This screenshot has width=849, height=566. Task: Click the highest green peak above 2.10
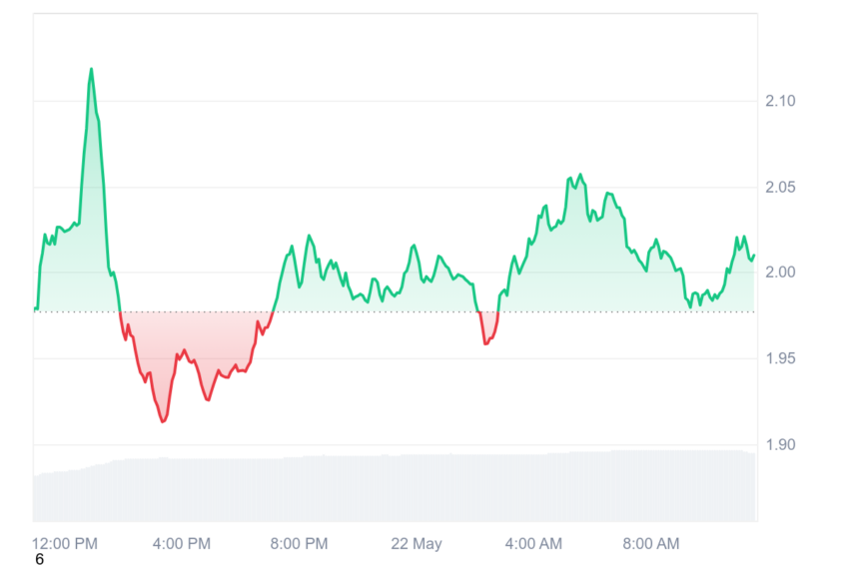pos(91,69)
